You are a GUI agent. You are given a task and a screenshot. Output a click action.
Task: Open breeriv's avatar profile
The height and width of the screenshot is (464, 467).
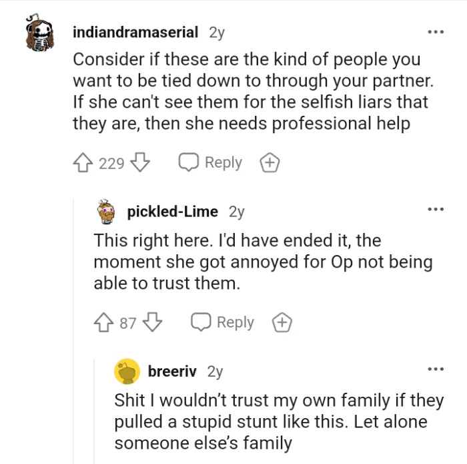click(x=127, y=371)
